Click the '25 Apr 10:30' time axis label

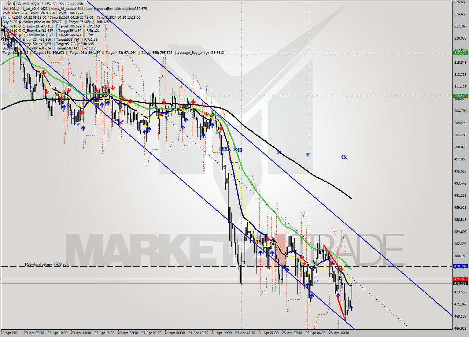[339, 333]
